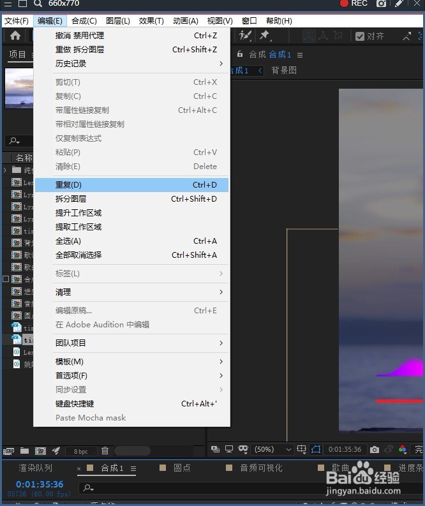Open the 效果(T) menu
This screenshot has width=425, height=506.
tap(151, 20)
